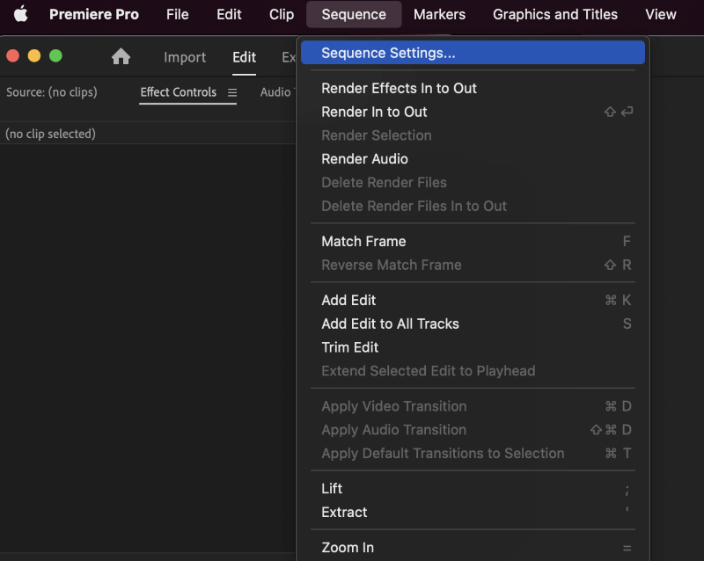Open the Markers menu
The width and height of the screenshot is (704, 561).
439,14
